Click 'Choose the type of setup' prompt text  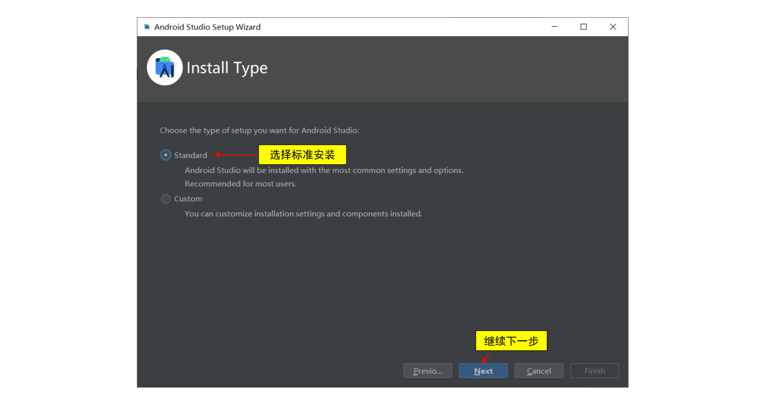[x=260, y=130]
